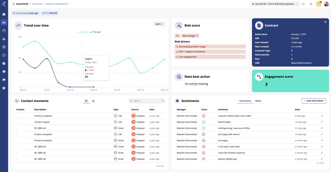
Task: Click the copy icon in top bar
Action: coord(303,4)
